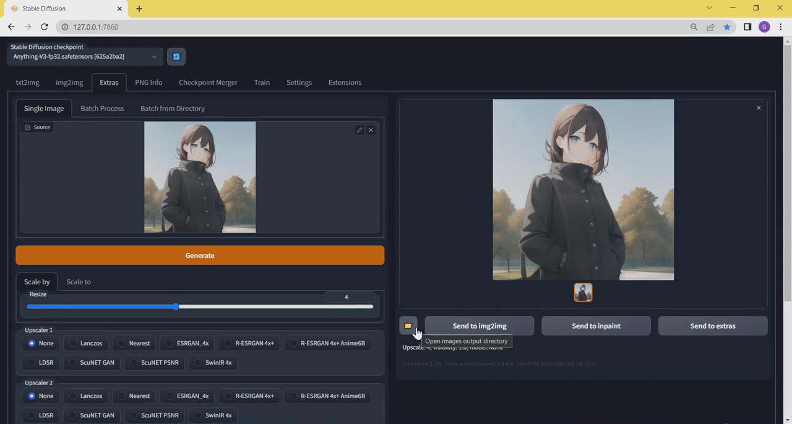The width and height of the screenshot is (792, 424).
Task: Click the browser bookmark star icon
Action: pos(727,27)
